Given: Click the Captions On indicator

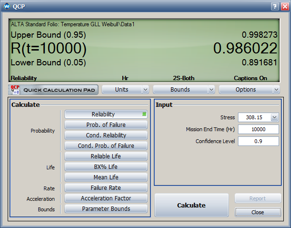Looking at the screenshot, I should [250, 78].
